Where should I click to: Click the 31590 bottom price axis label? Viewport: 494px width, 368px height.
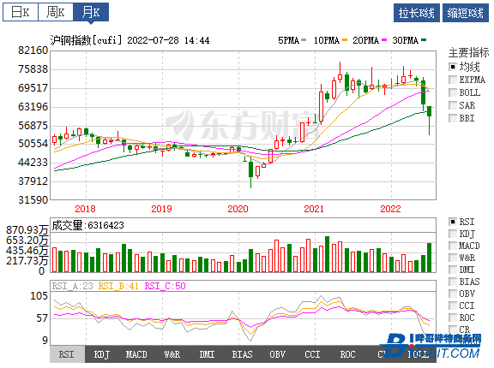tap(33, 200)
